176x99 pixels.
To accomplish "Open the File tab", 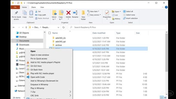I will (15, 7).
